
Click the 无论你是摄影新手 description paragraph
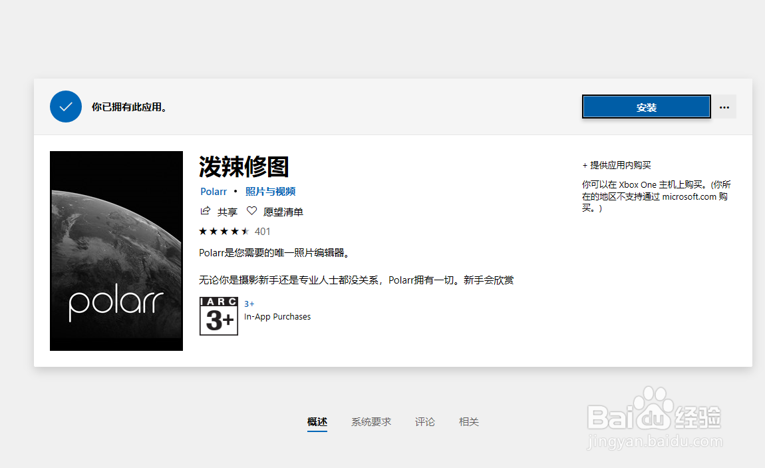[x=356, y=280]
